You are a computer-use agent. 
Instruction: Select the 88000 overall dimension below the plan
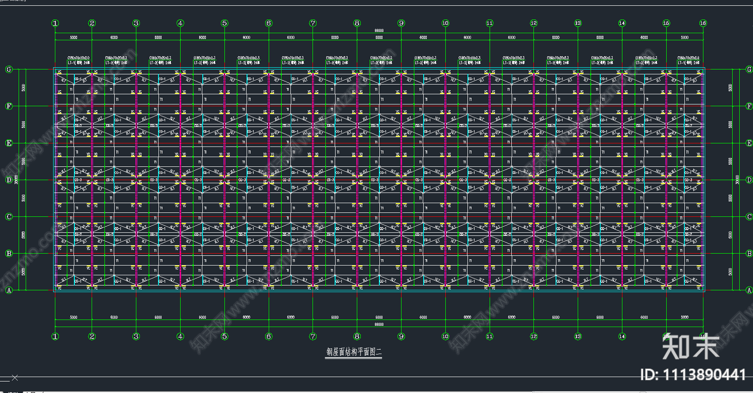(379, 324)
